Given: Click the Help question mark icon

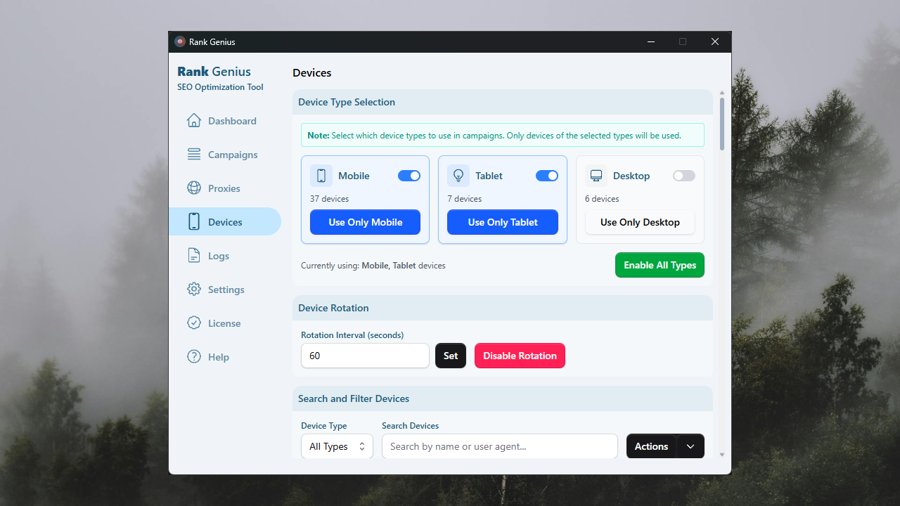Looking at the screenshot, I should coord(194,357).
